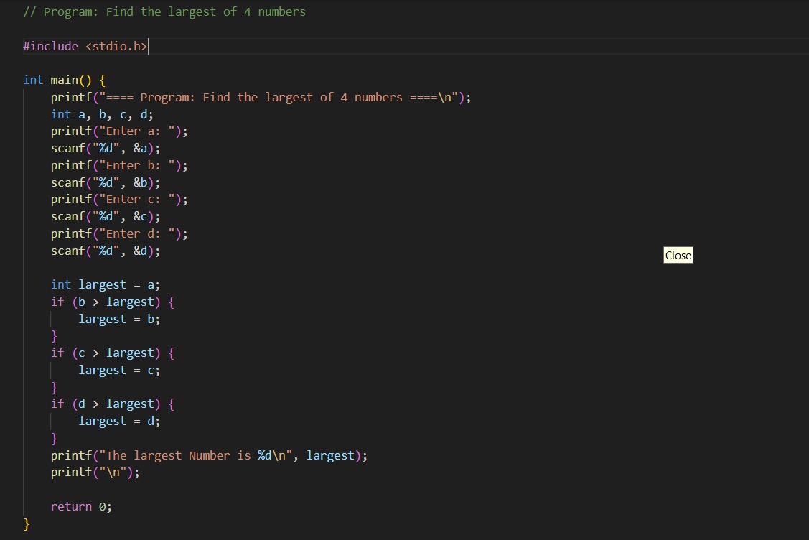
Task: Click the 'largest = b;' assignment
Action: point(119,319)
